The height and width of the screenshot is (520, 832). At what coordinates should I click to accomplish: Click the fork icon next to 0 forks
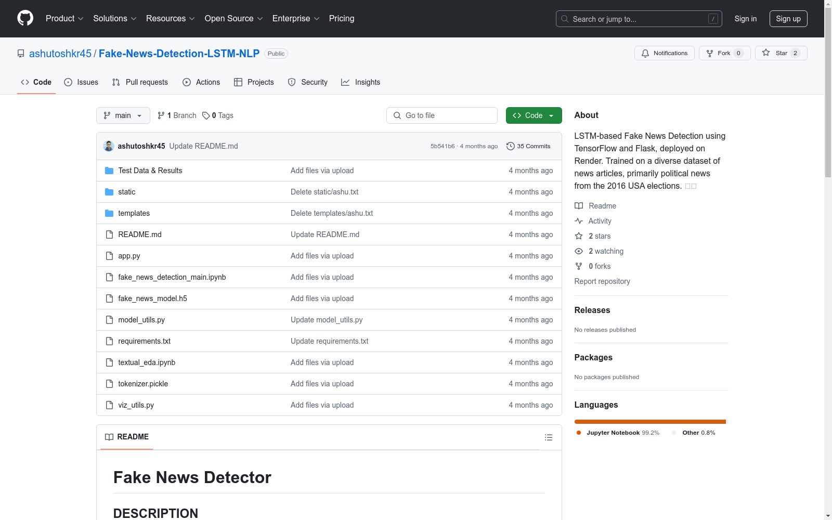coord(579,266)
